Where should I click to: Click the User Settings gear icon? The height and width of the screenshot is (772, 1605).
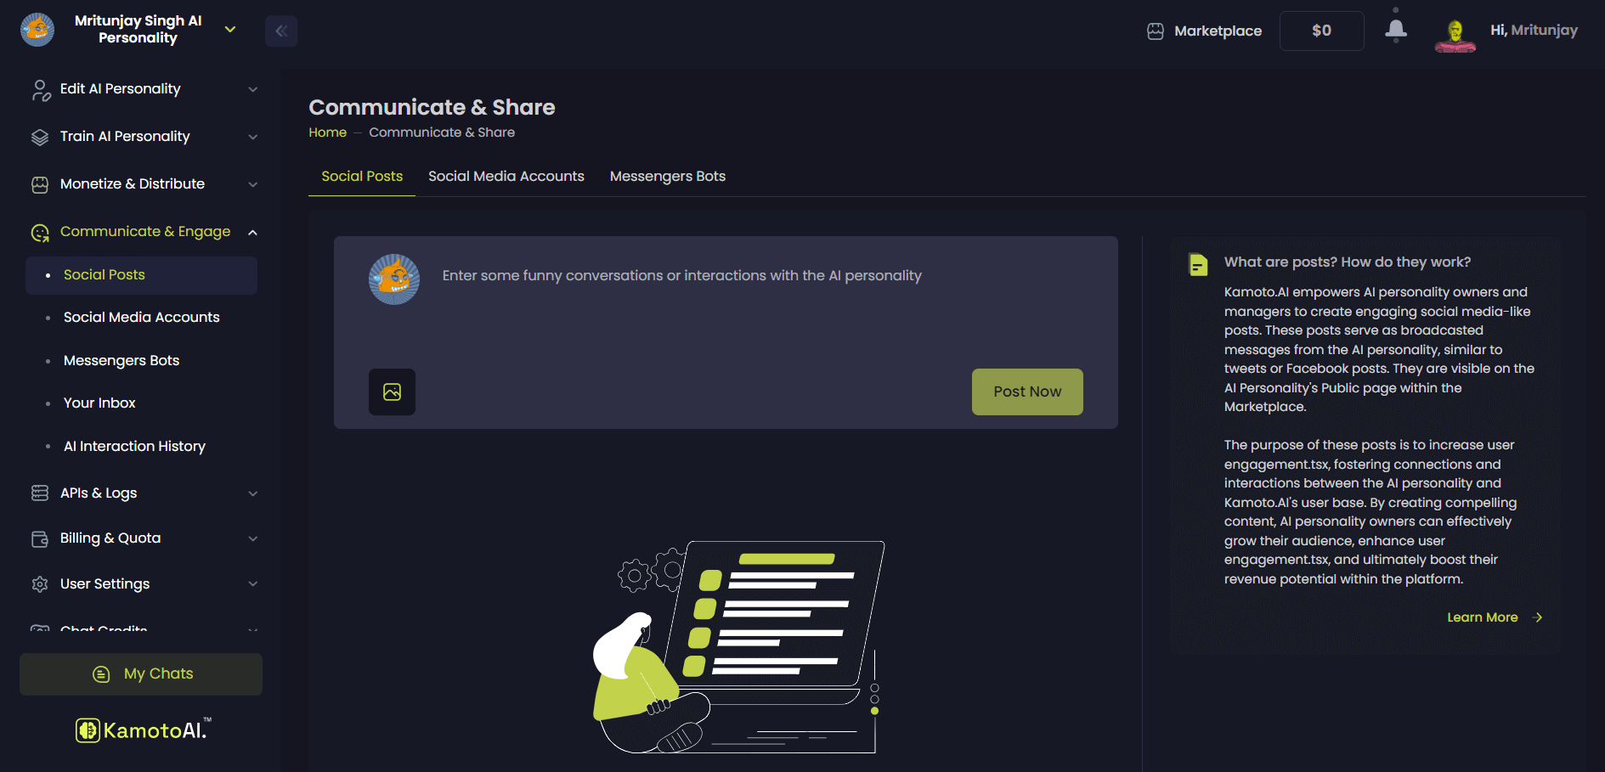tap(40, 584)
